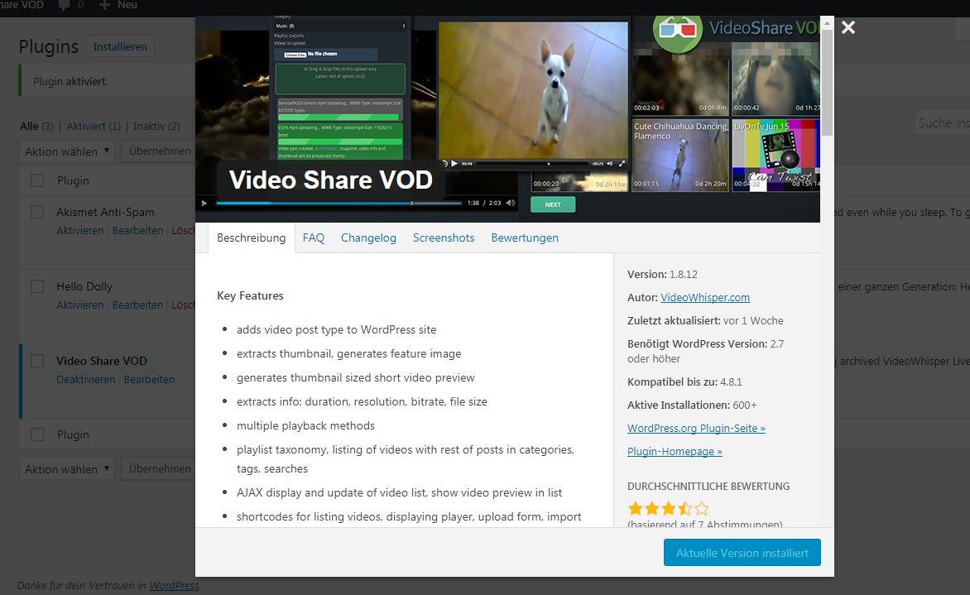Click Aktuelle Version installiert button

pos(742,553)
